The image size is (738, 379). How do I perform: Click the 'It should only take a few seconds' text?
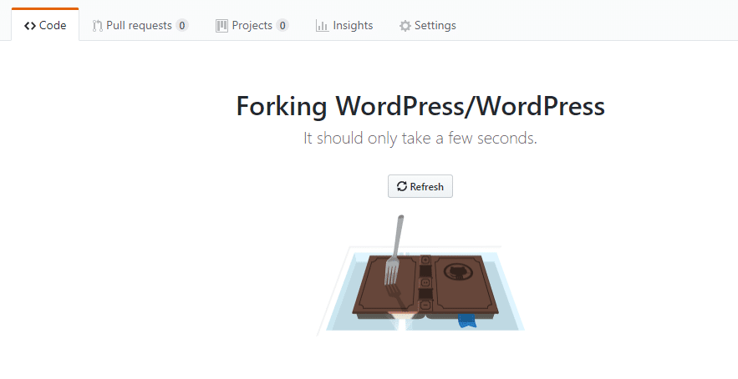tap(420, 139)
